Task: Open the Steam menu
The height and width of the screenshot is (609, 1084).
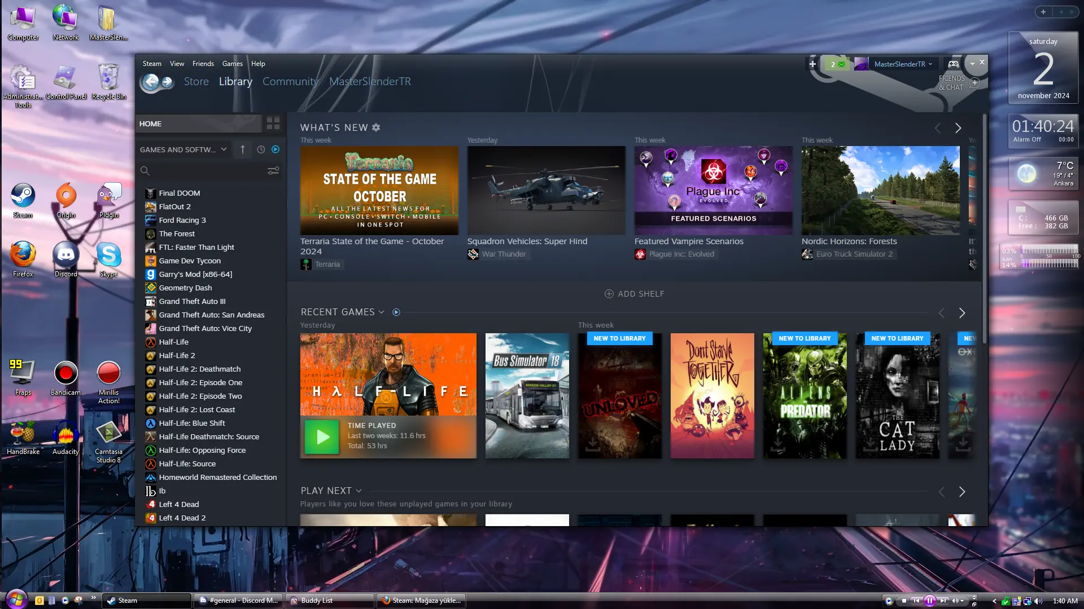Action: click(152, 64)
